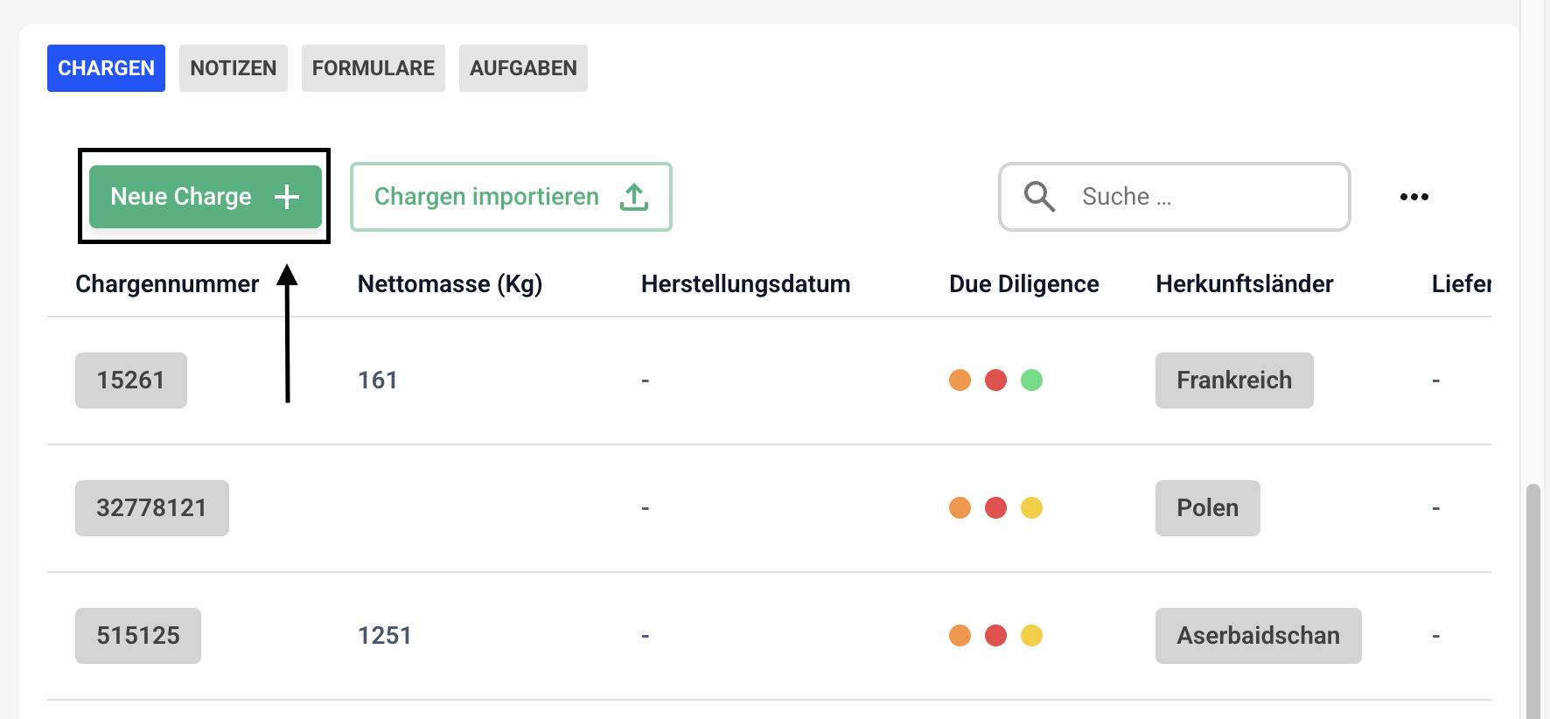Select the Chargen tab
Image resolution: width=1550 pixels, height=719 pixels.
coord(106,68)
